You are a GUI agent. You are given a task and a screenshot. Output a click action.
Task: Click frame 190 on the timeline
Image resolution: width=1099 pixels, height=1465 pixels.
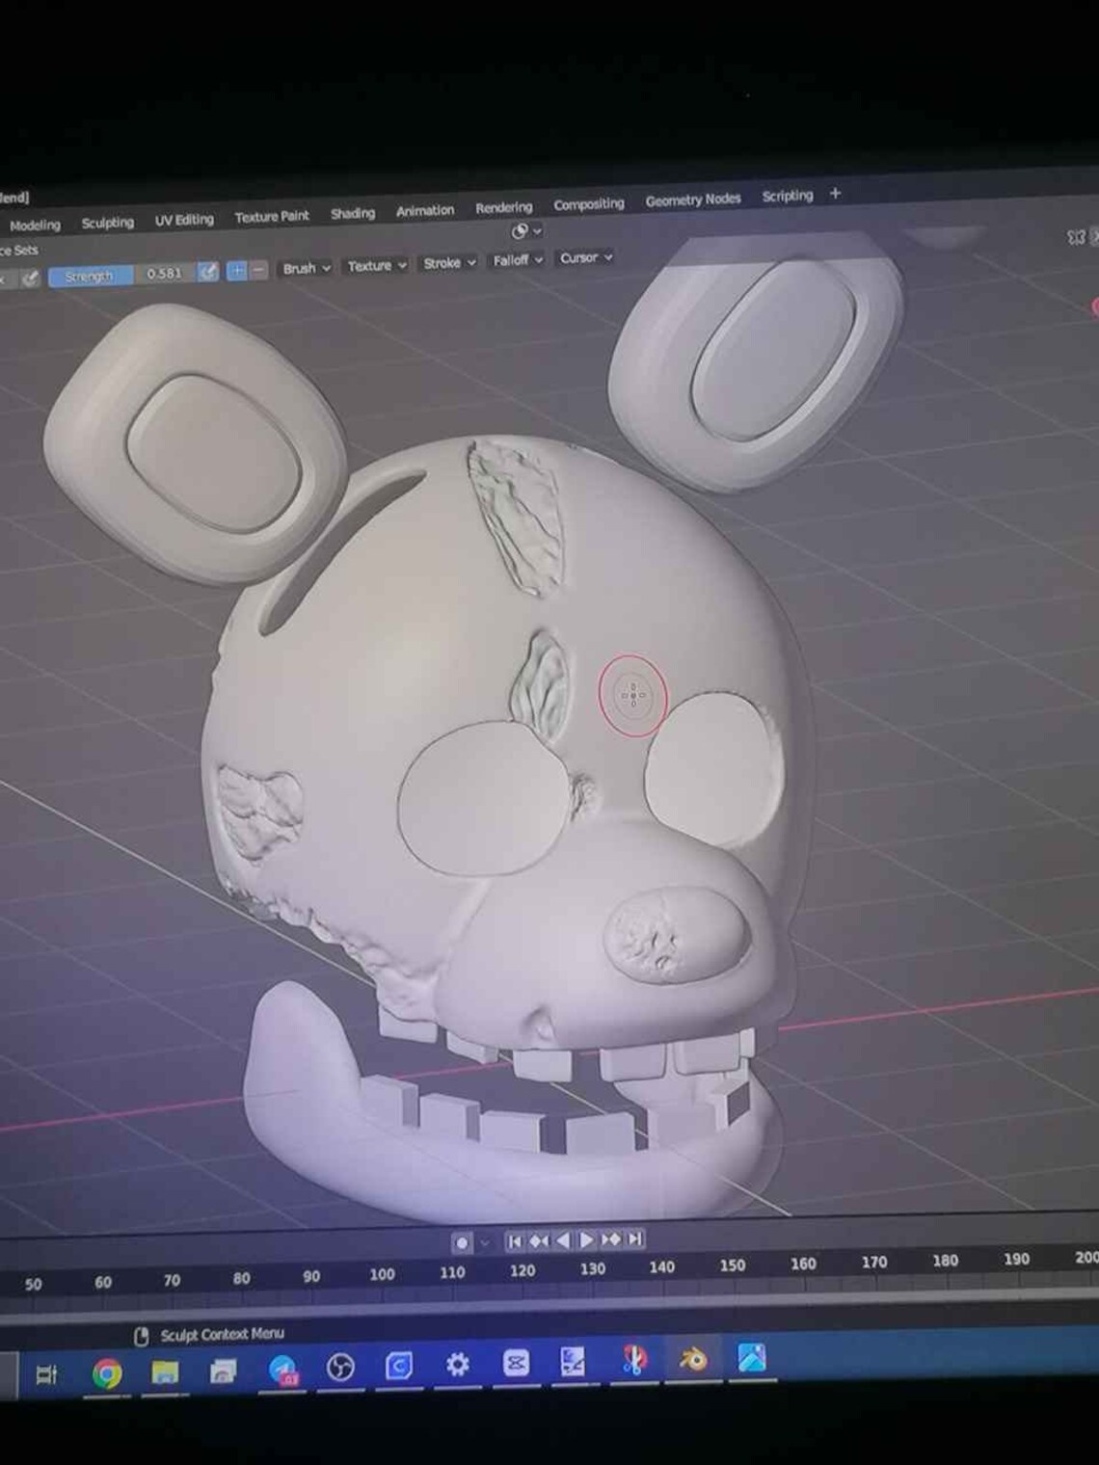click(x=1016, y=1259)
